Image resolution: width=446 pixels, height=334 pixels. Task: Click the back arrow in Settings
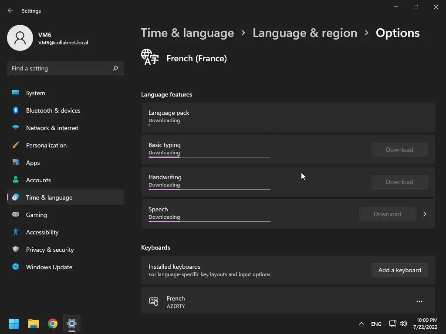(x=10, y=10)
